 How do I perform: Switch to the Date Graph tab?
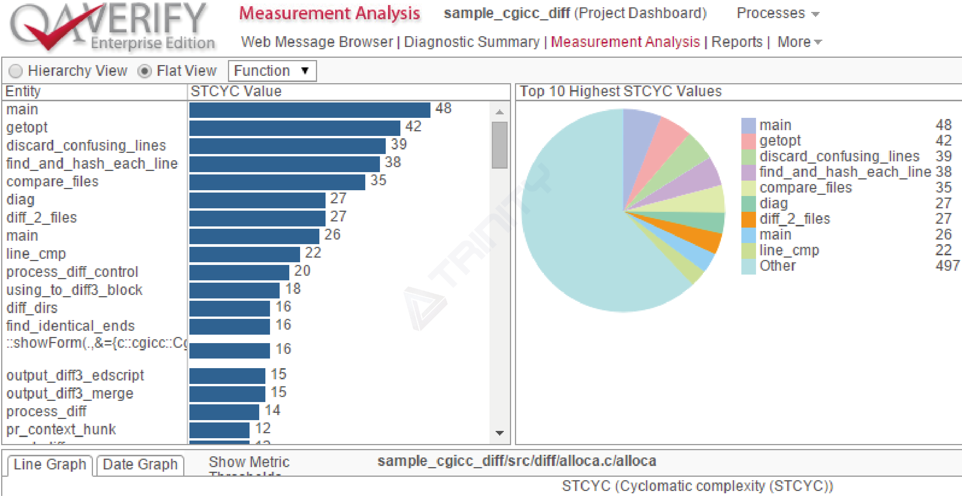pos(140,465)
